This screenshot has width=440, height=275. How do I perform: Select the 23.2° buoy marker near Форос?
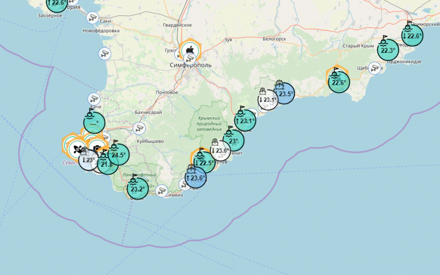point(137,189)
